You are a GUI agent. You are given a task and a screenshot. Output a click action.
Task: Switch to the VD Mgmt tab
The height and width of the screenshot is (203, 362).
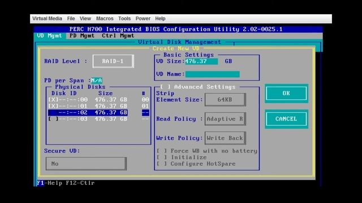click(49, 36)
